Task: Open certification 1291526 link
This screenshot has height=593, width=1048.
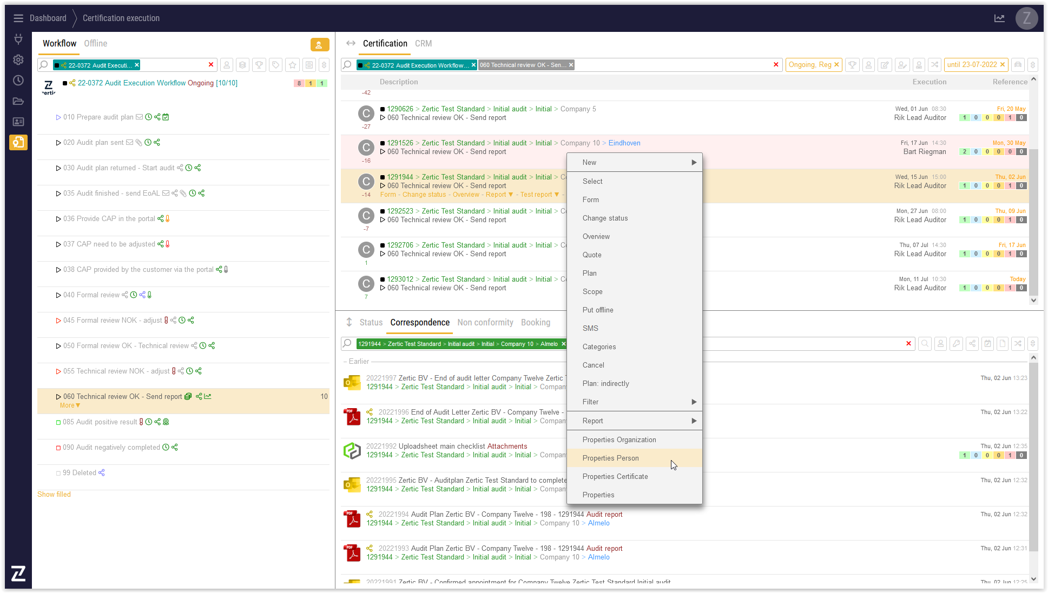Action: click(x=400, y=143)
